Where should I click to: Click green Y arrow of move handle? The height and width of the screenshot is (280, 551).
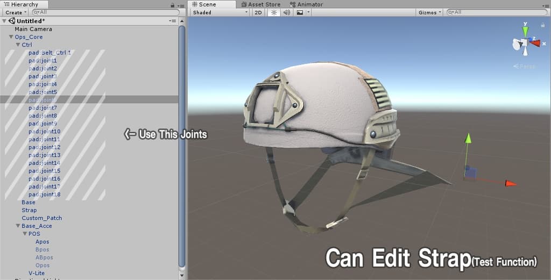[x=468, y=138]
